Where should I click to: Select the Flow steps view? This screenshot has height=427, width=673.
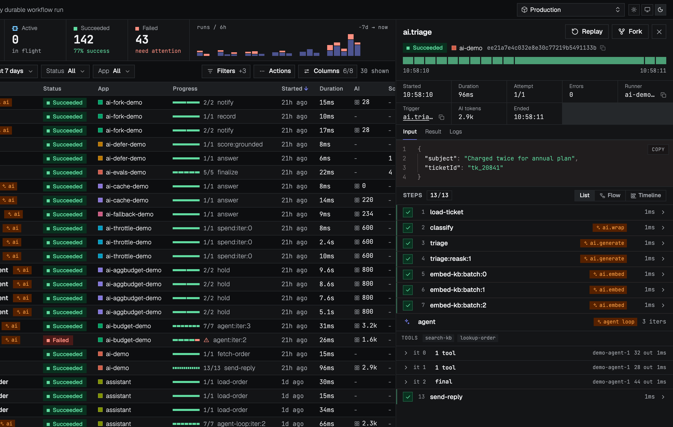pyautogui.click(x=610, y=195)
